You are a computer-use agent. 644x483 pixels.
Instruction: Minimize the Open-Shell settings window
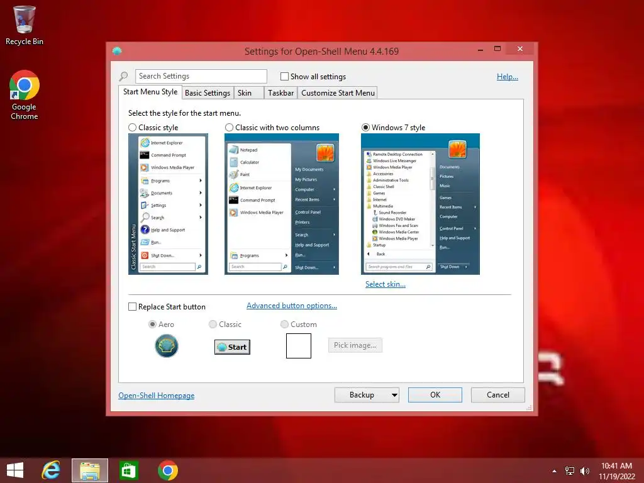click(480, 49)
